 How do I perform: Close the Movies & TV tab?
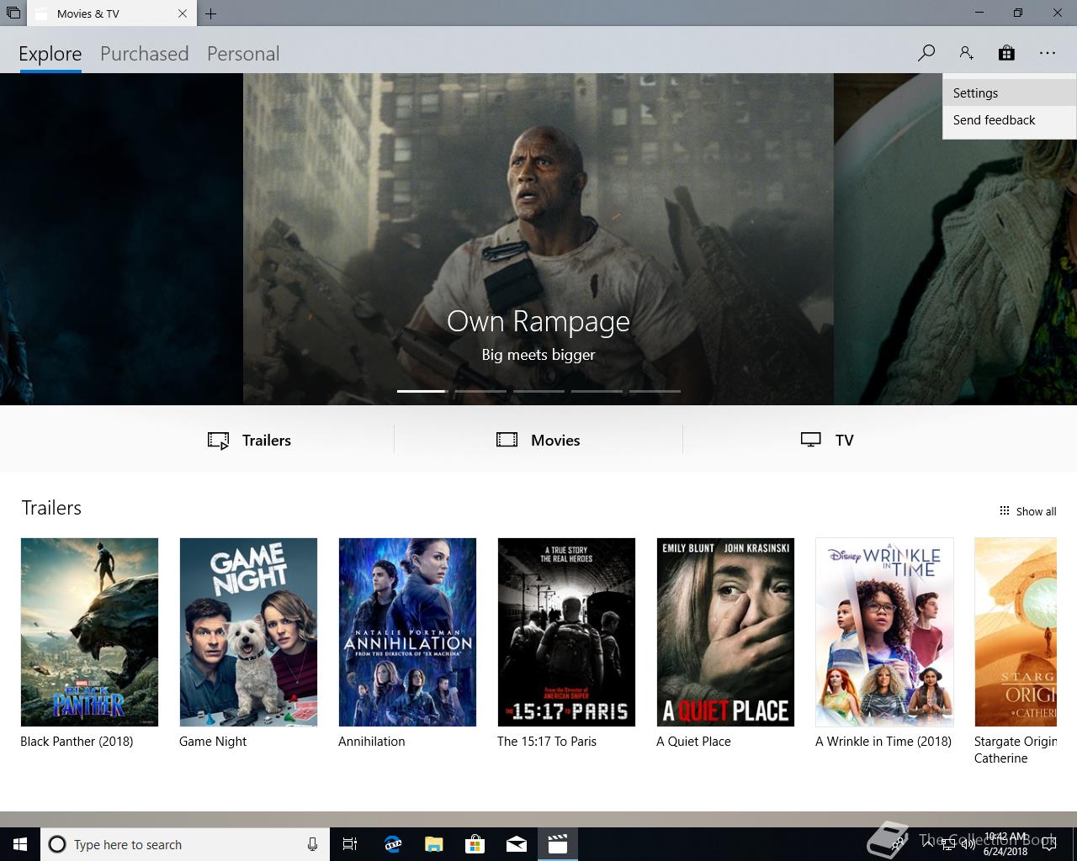tap(183, 13)
